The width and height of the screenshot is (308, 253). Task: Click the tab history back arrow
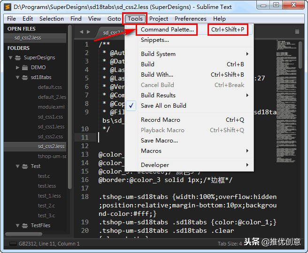(81, 32)
